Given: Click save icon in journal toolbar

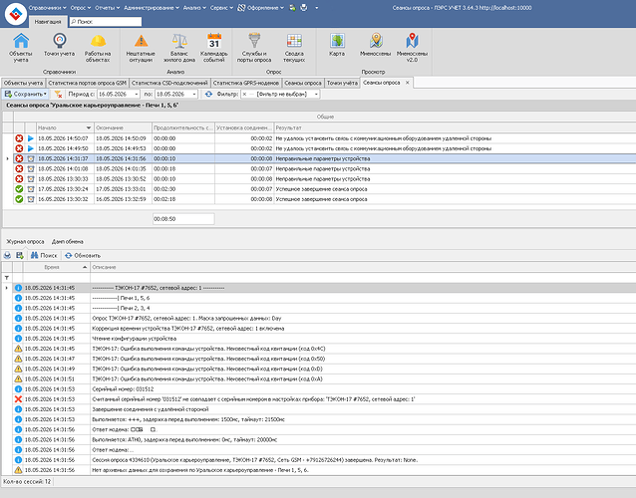Looking at the screenshot, I should click(20, 255).
